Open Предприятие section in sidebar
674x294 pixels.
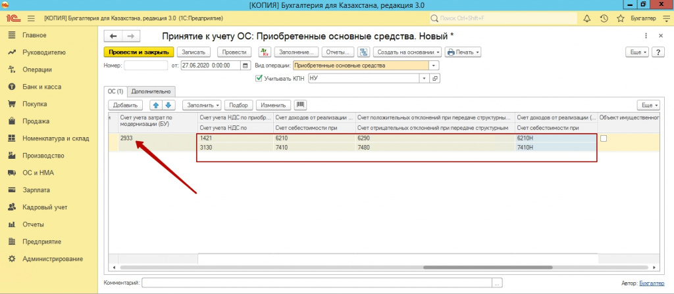point(41,241)
